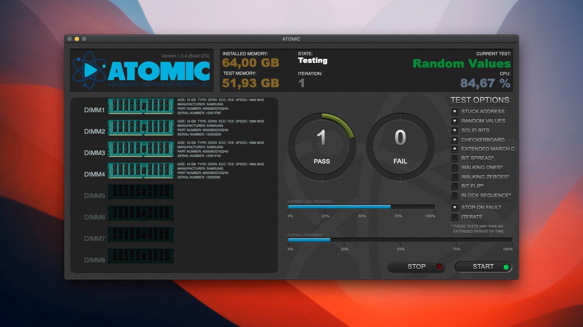This screenshot has width=583, height=327.
Task: Disable the Stuck Address test checkbox
Action: coord(455,112)
